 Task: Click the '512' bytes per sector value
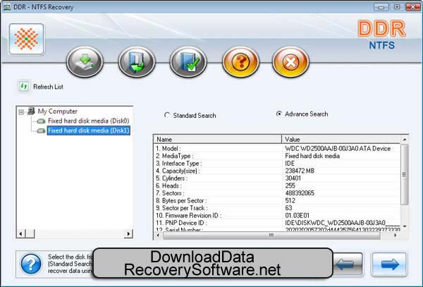click(290, 201)
